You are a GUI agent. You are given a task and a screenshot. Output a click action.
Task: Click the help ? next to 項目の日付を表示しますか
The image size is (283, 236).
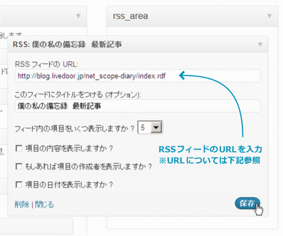point(111,185)
